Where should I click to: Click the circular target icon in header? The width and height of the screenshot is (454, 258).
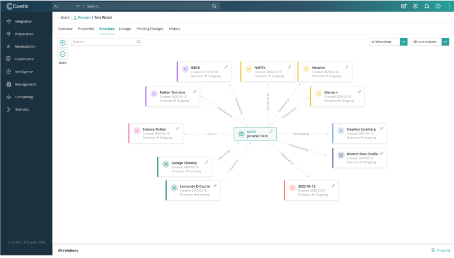point(415,6)
